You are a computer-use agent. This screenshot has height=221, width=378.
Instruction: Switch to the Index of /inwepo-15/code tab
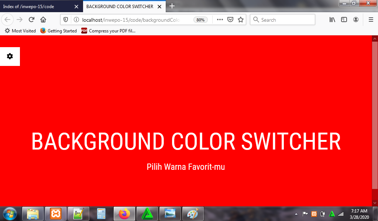coord(37,6)
